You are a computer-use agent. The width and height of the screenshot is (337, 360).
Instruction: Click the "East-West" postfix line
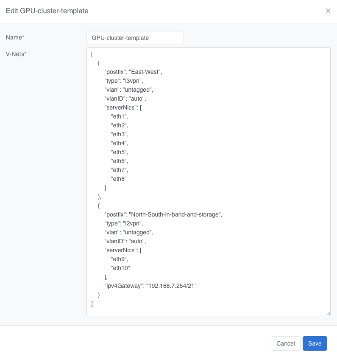[x=133, y=72]
